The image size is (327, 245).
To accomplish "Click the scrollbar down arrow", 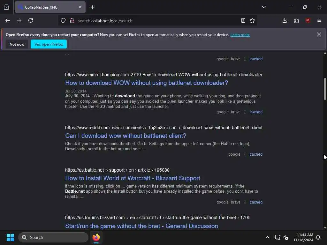I will [325, 228].
